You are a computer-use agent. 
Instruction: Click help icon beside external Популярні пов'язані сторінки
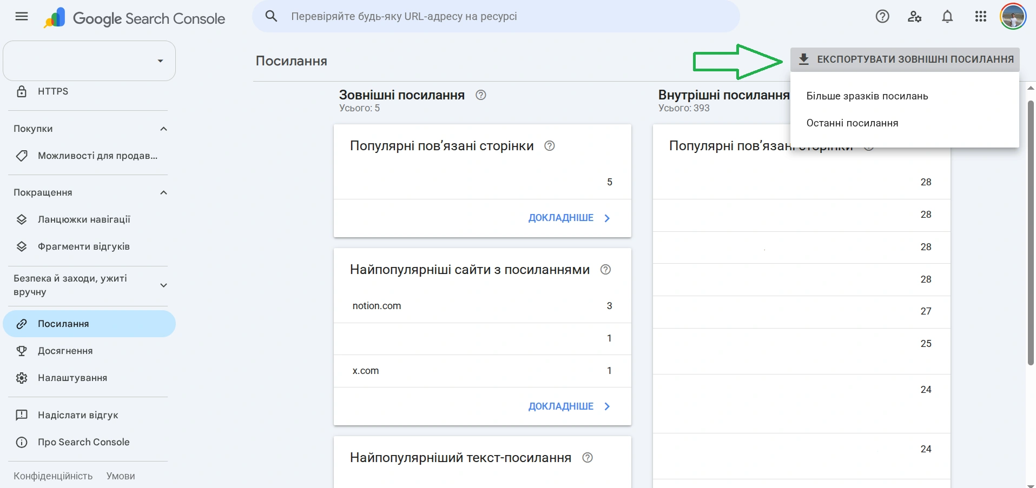click(549, 146)
